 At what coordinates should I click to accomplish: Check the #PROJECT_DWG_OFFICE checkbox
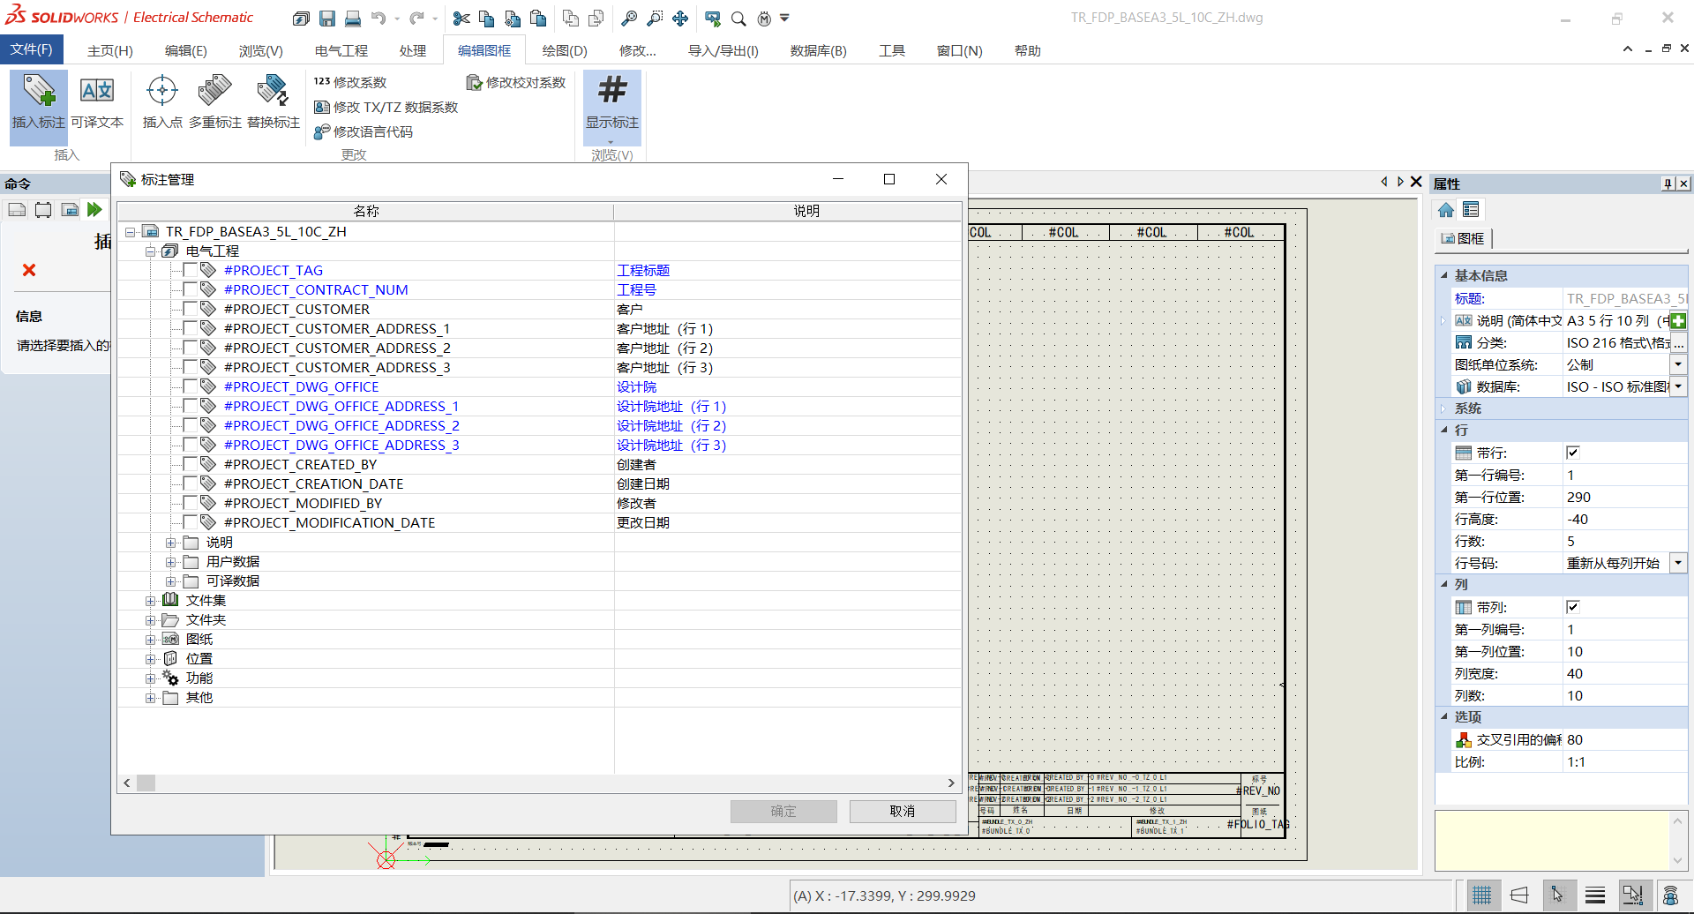point(190,386)
